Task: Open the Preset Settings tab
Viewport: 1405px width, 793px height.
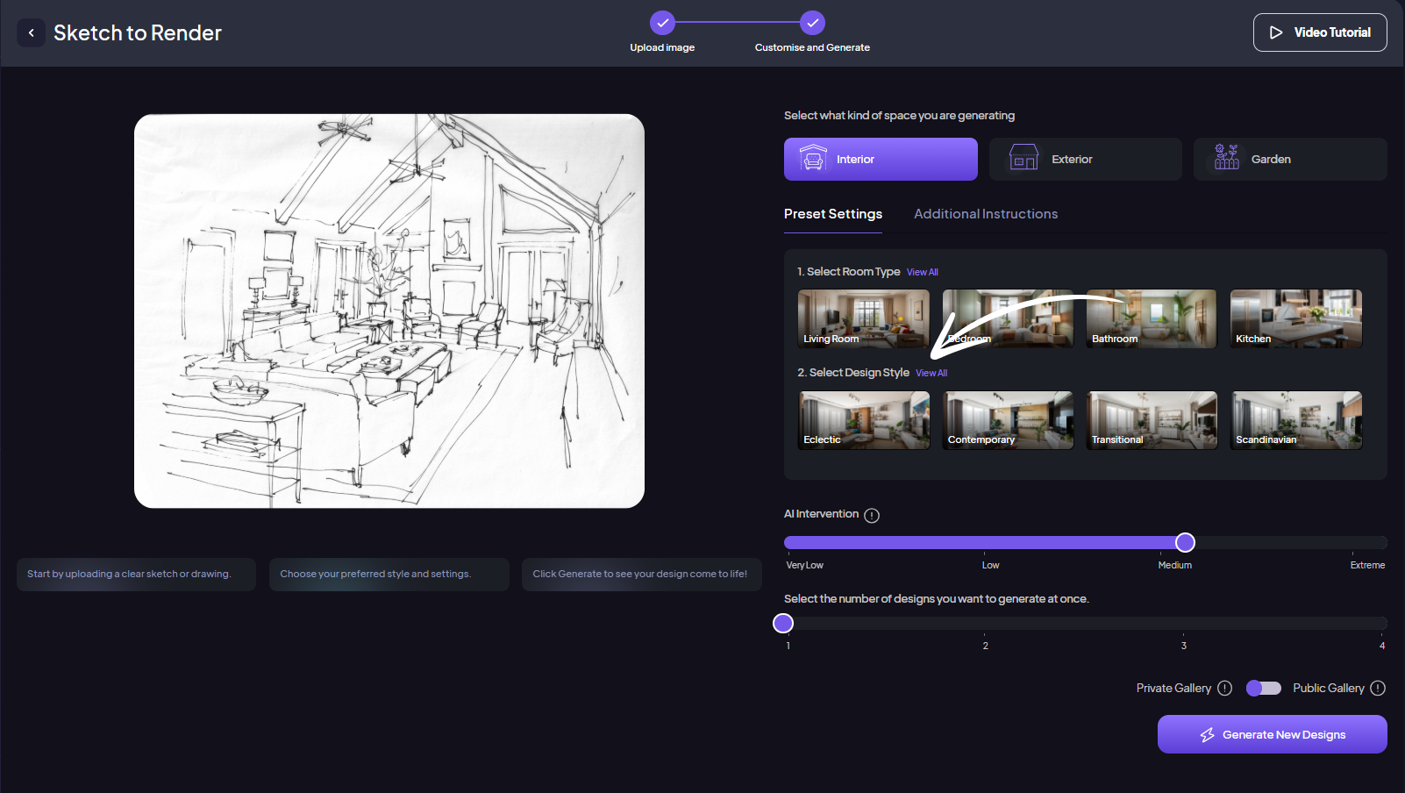Action: tap(832, 214)
